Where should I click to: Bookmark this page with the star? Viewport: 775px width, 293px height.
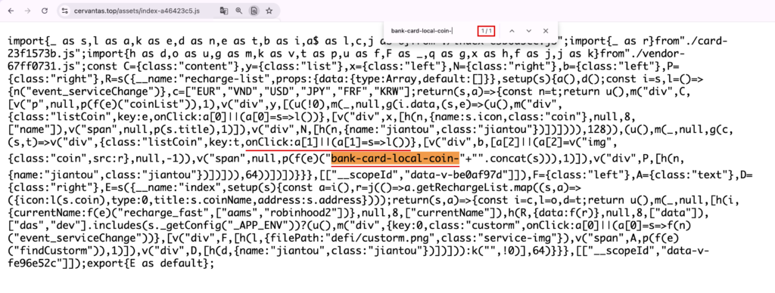click(269, 11)
